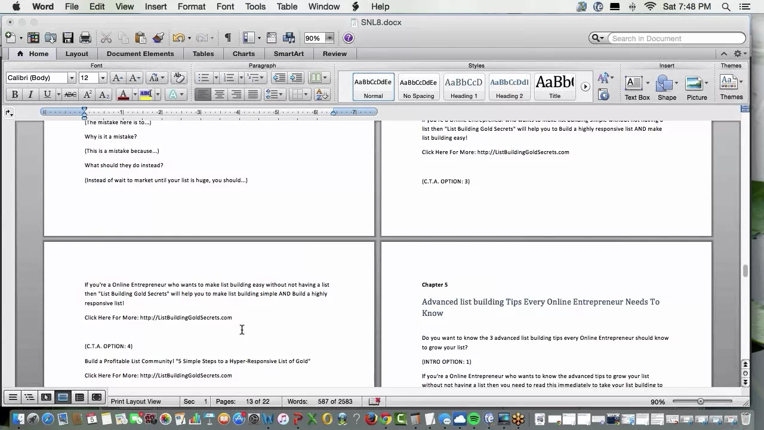The height and width of the screenshot is (430, 764).
Task: Switch to the Layout tab
Action: 77,54
